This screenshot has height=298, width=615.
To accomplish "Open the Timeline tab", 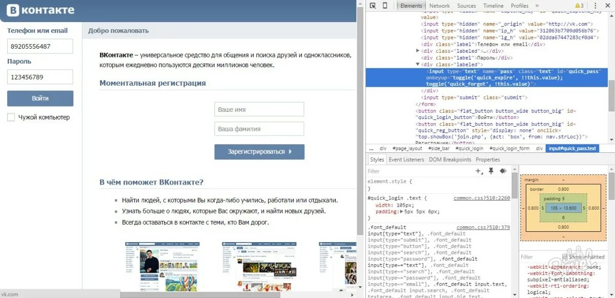I will [493, 6].
